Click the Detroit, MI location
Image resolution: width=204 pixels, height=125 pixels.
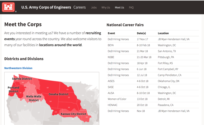click(164, 99)
